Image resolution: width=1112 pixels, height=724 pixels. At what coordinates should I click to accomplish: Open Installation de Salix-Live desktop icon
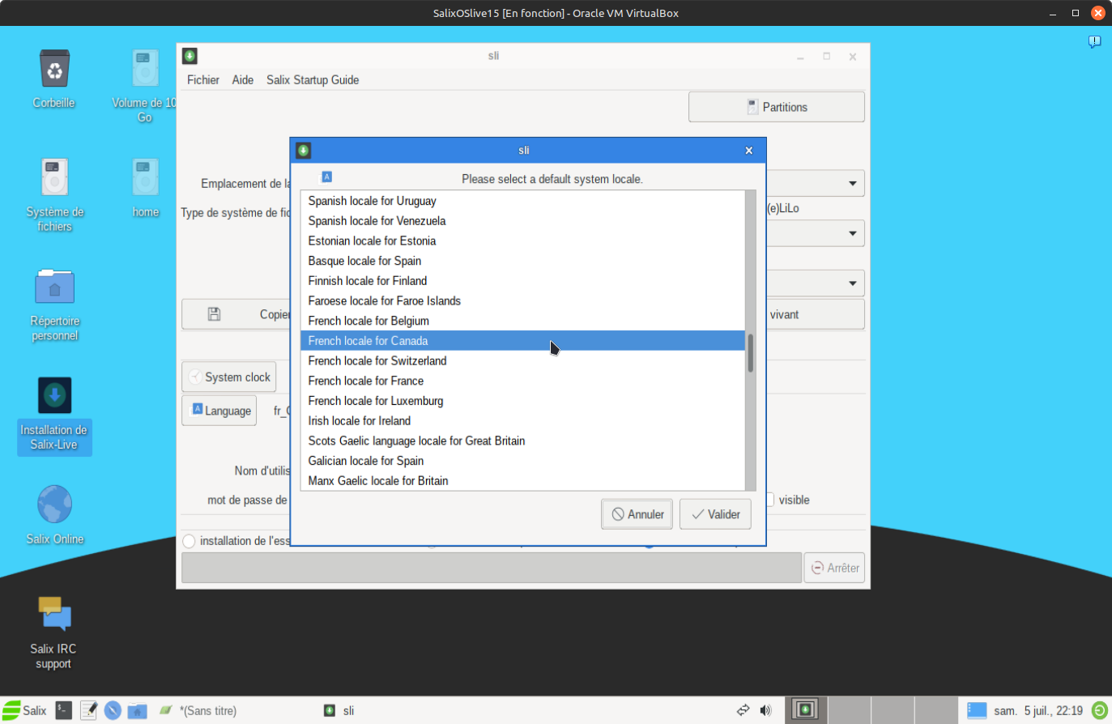54,397
